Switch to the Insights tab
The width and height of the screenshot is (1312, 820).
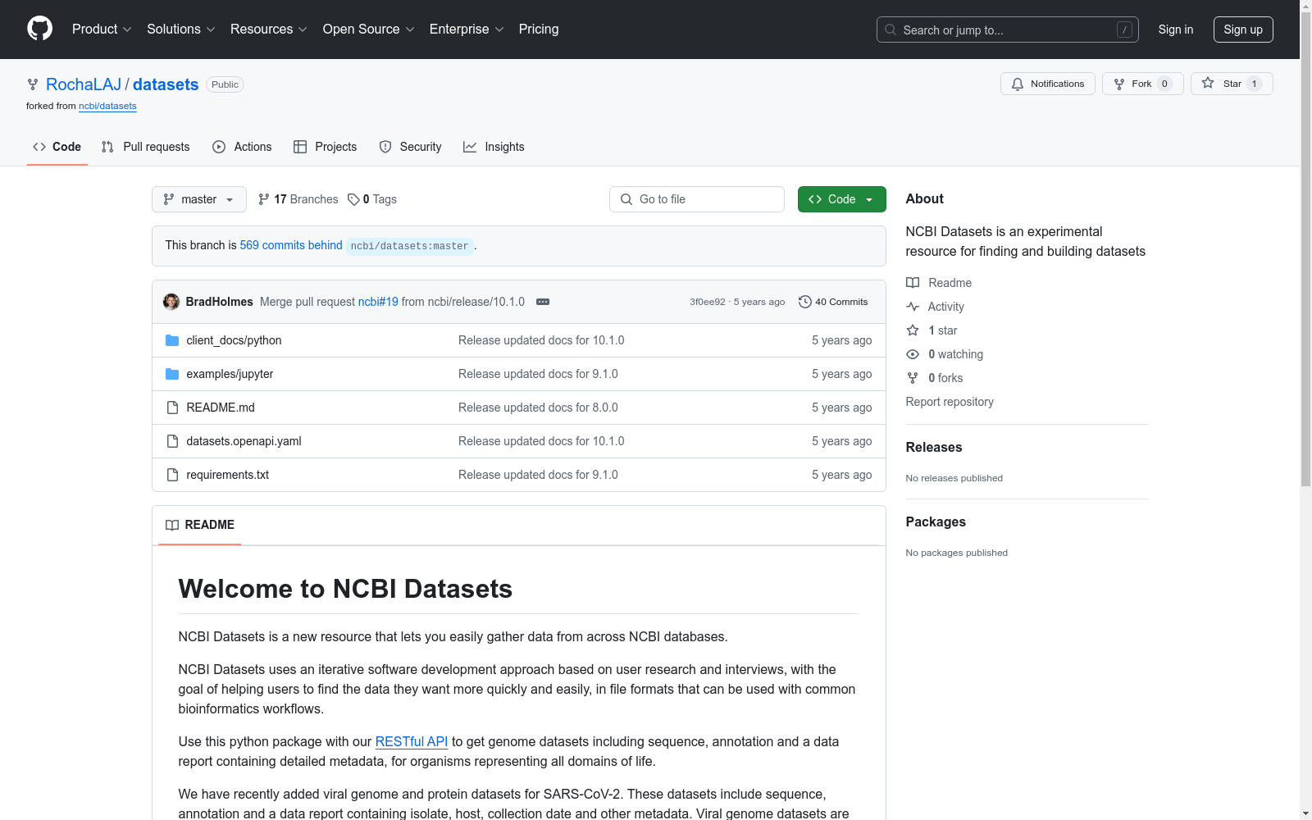494,147
